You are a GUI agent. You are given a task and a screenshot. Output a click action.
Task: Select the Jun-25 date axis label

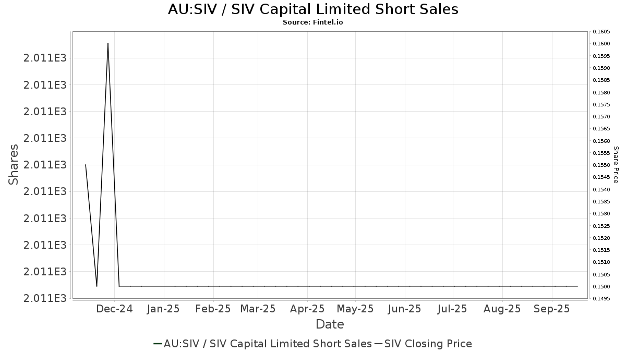[x=405, y=309]
